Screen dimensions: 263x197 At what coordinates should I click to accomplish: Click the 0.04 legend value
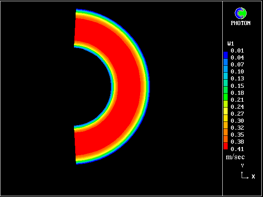237,58
